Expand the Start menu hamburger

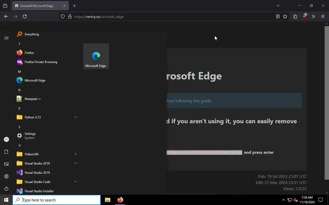pyautogui.click(x=6, y=38)
